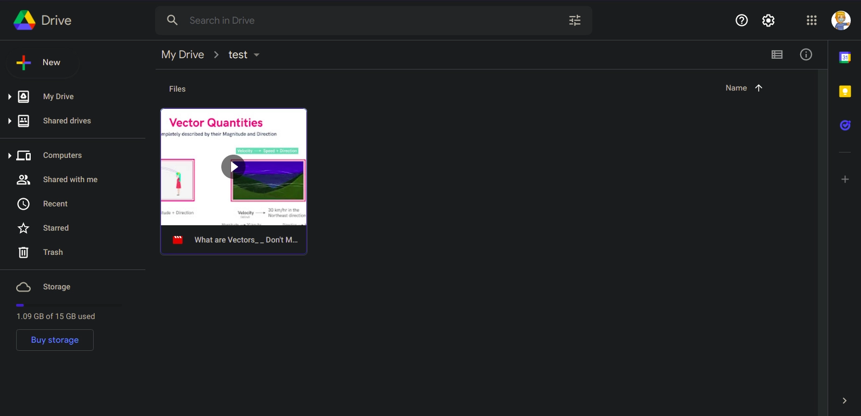861x416 pixels.
Task: Expand My Drive tree arrow
Action: point(9,96)
